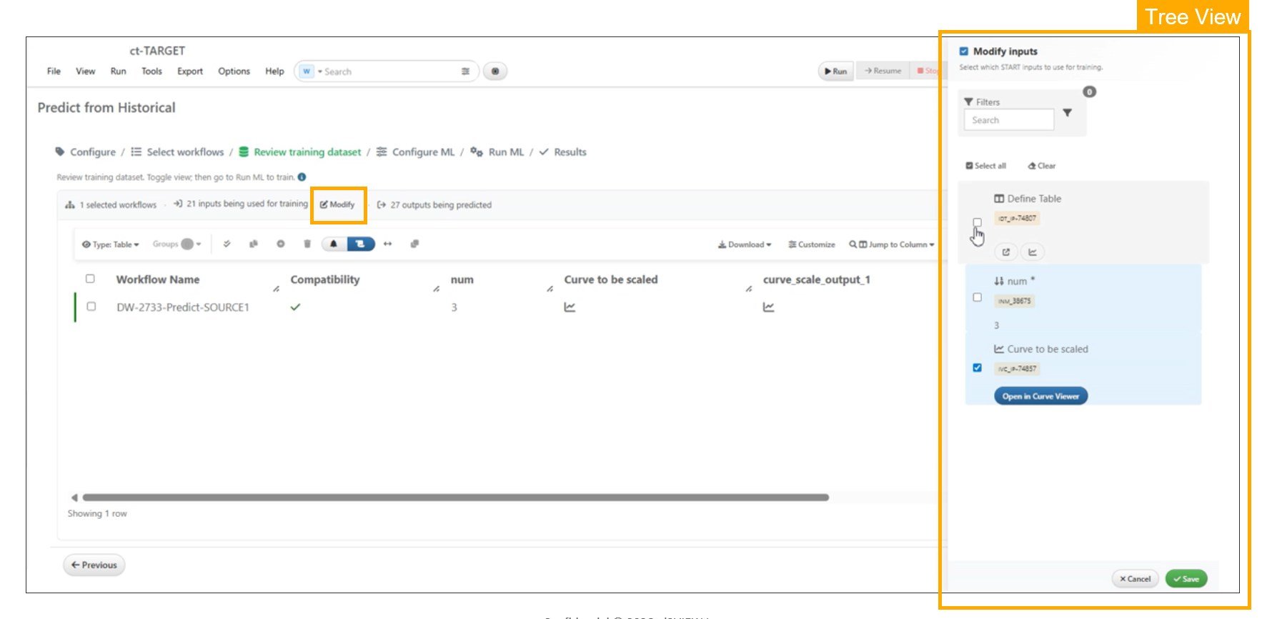This screenshot has height=619, width=1277.
Task: Click the double-arrow fit width icon
Action: 387,244
